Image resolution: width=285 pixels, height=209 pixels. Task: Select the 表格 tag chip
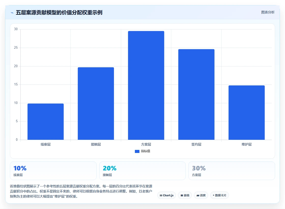185,195
